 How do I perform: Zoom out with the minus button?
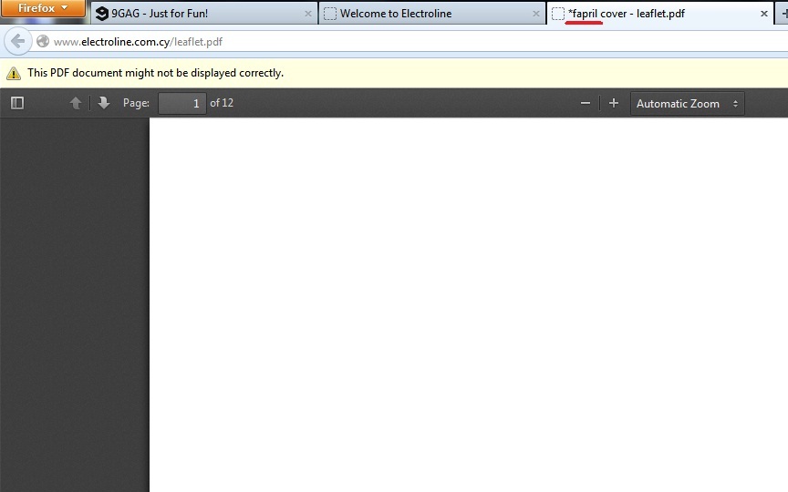(x=585, y=104)
